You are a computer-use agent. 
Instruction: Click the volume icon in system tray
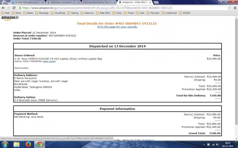point(217,144)
